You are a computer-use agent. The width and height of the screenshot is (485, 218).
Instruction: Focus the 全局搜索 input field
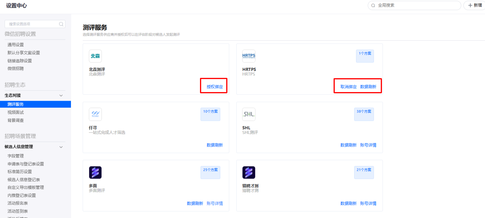414,5
